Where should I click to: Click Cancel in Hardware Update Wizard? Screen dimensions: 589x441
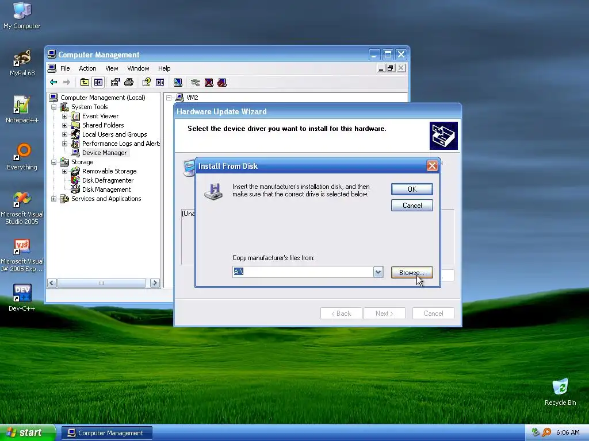[433, 314]
